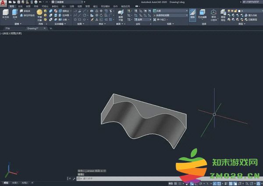
Task: Click the solid Union icon
Action: [51, 11]
